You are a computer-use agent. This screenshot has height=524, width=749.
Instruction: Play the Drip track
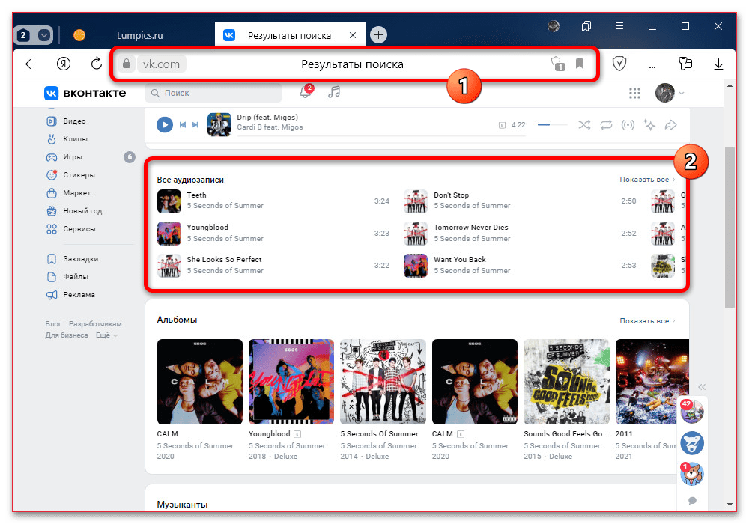164,125
